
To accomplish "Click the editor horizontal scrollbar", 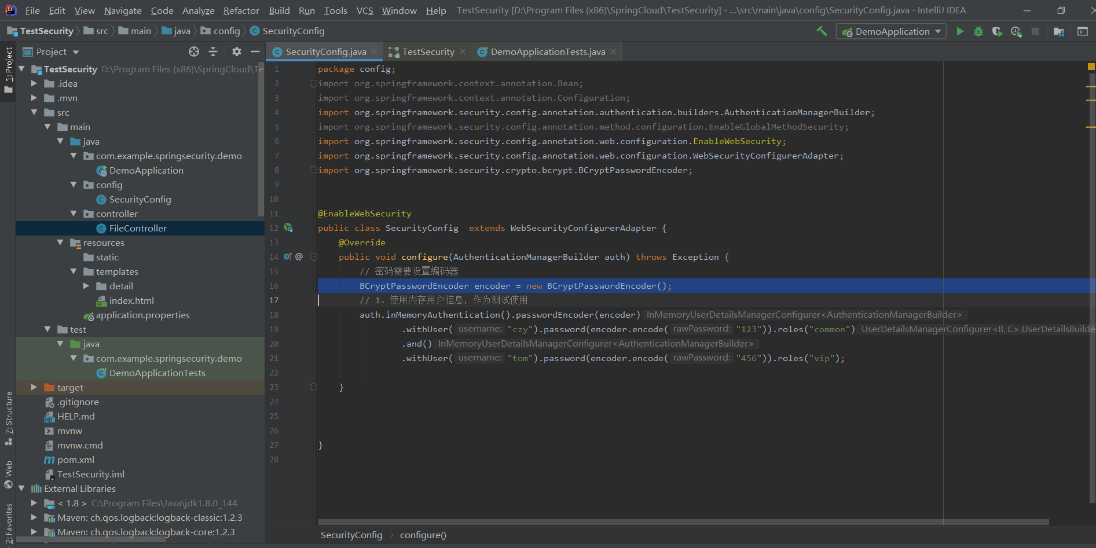I will tap(683, 522).
